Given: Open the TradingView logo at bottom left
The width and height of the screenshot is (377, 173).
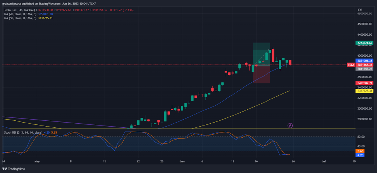Looking at the screenshot, I should pos(14,169).
